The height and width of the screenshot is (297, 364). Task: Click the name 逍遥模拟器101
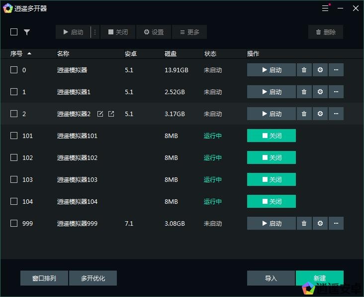[x=77, y=136]
